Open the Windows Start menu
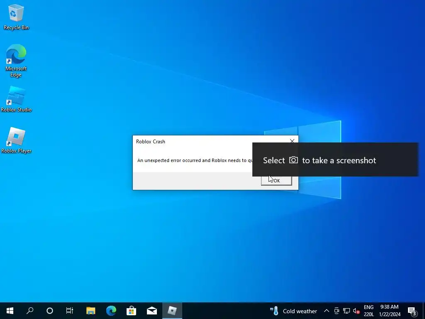 pyautogui.click(x=10, y=311)
